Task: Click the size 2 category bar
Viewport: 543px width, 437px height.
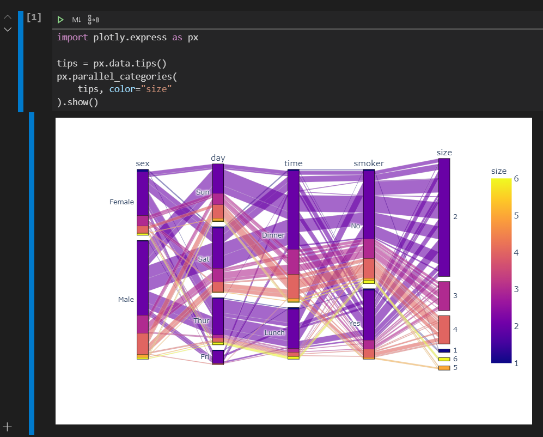Action: coord(444,217)
